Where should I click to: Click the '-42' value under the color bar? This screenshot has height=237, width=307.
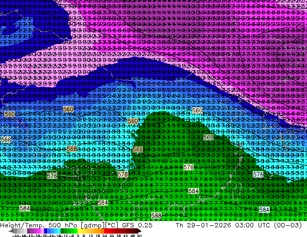31,236
